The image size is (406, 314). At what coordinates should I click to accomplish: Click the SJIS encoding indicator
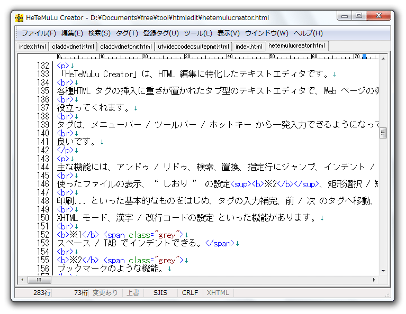pyautogui.click(x=160, y=292)
